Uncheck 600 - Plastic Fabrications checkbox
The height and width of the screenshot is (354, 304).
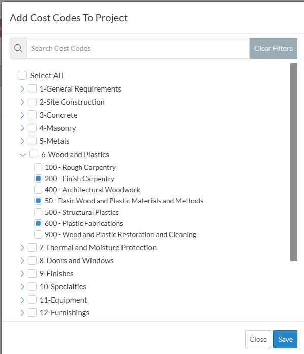[38, 223]
